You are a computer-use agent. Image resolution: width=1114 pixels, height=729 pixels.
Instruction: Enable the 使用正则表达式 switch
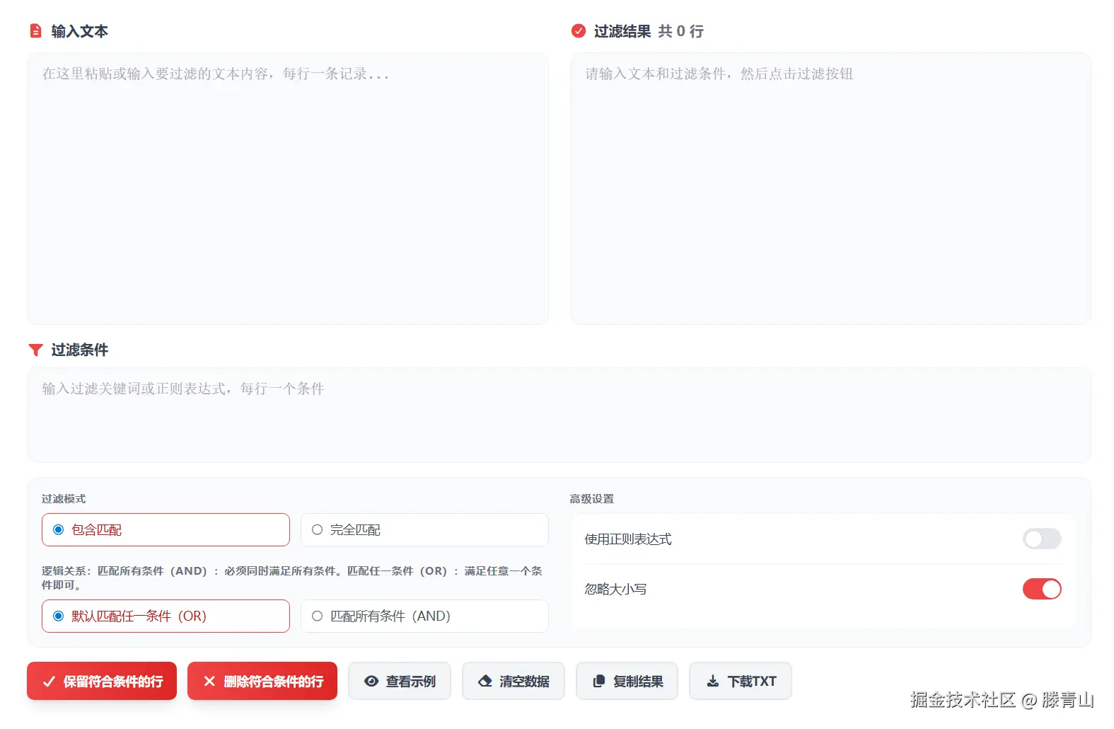(x=1042, y=539)
